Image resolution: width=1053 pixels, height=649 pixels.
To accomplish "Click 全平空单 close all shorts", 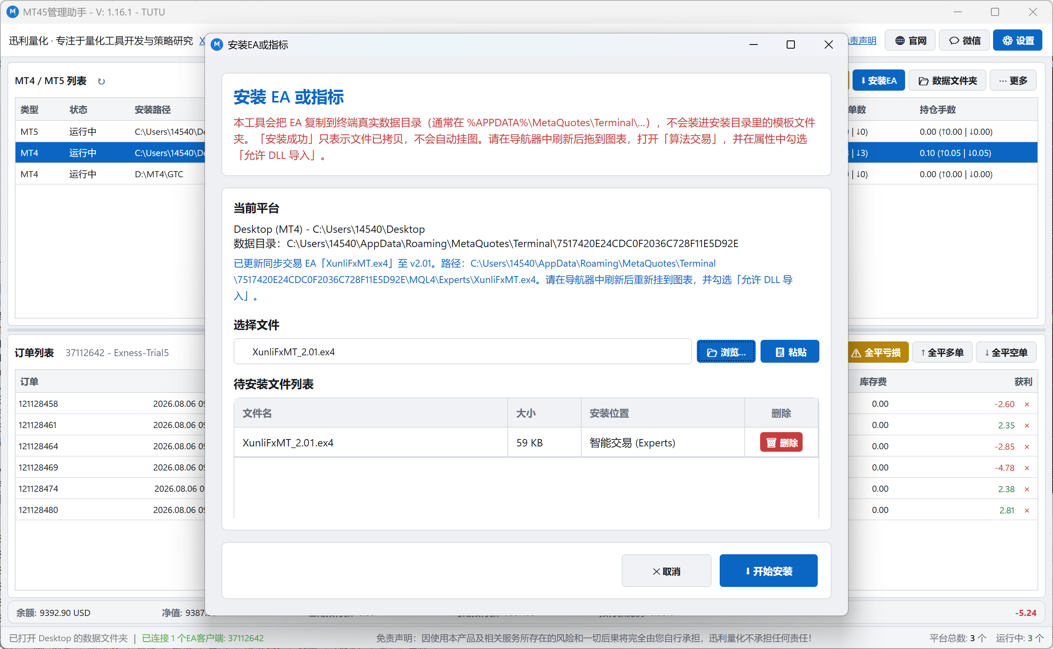I will pos(1006,352).
